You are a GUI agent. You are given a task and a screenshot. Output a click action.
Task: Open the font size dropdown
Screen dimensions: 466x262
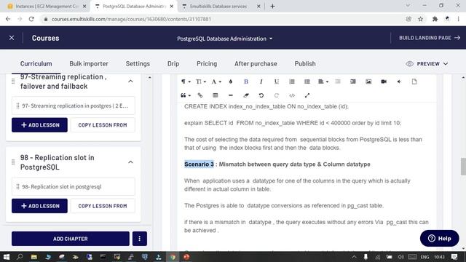pyautogui.click(x=201, y=82)
